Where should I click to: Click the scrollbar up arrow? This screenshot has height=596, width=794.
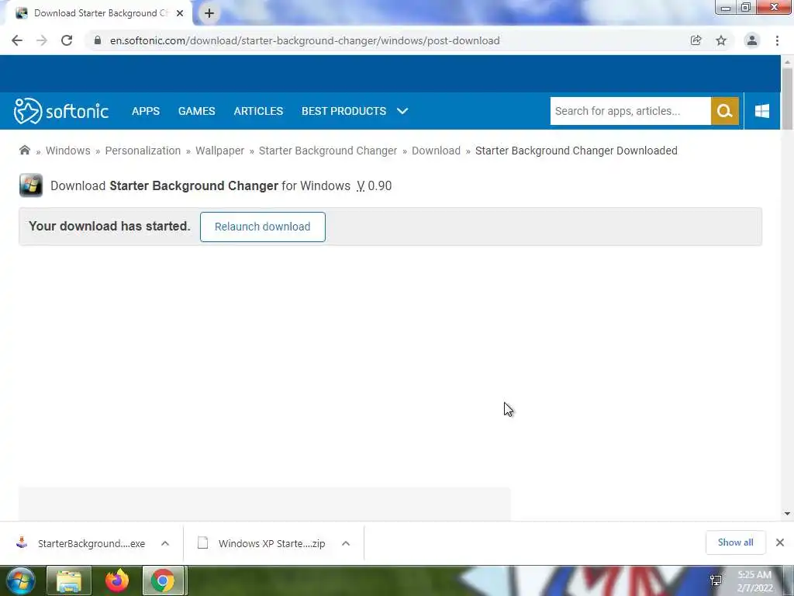coord(787,62)
